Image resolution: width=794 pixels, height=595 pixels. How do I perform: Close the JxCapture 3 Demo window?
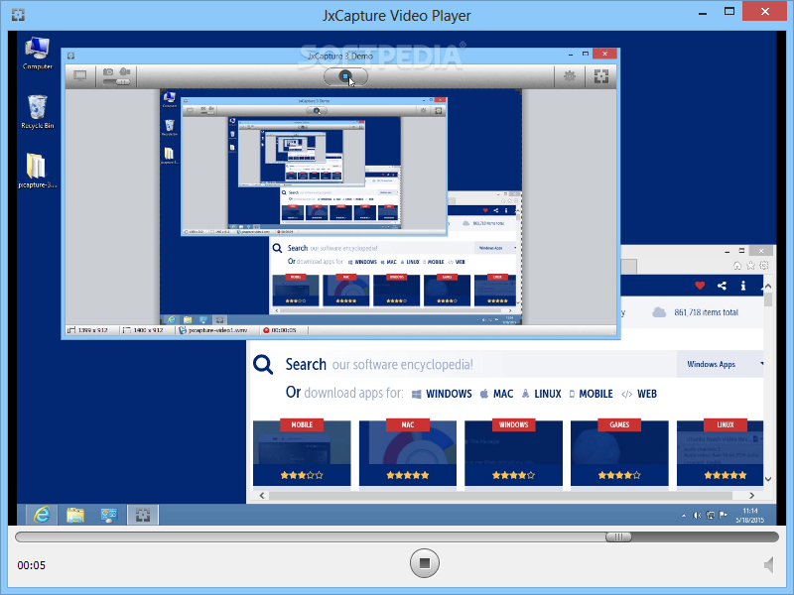(604, 54)
